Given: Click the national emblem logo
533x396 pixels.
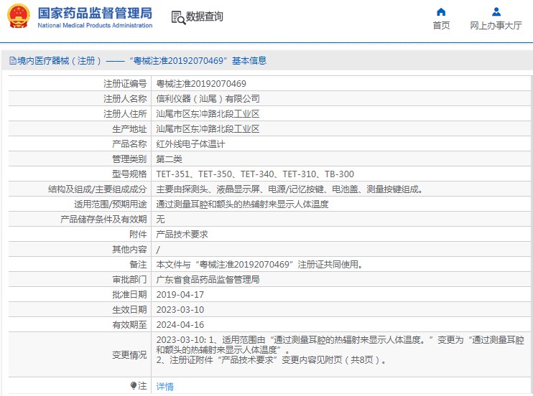Looking at the screenshot, I should coord(19,16).
